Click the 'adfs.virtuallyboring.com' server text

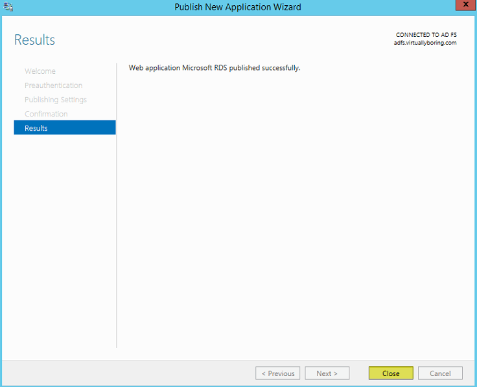pos(425,43)
